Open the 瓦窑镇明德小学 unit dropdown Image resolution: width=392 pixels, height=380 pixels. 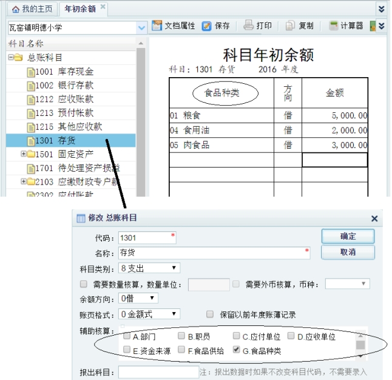click(141, 27)
